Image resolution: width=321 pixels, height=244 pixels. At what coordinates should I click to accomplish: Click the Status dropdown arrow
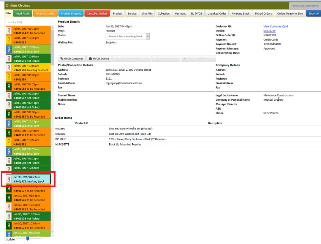coord(148,37)
